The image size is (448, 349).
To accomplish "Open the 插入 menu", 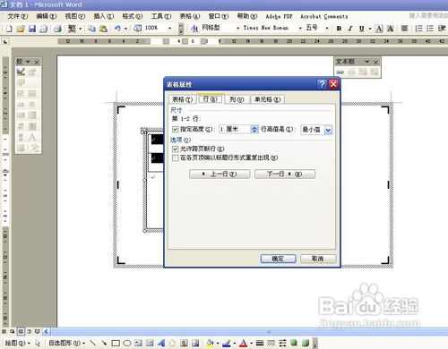I will point(104,16).
